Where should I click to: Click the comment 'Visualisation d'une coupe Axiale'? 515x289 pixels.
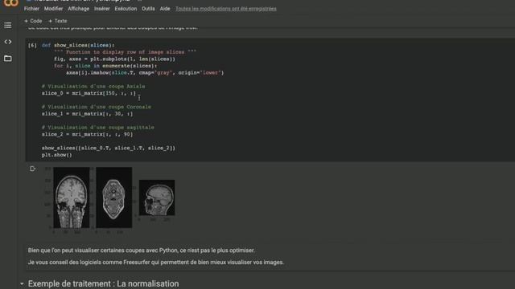coord(93,87)
